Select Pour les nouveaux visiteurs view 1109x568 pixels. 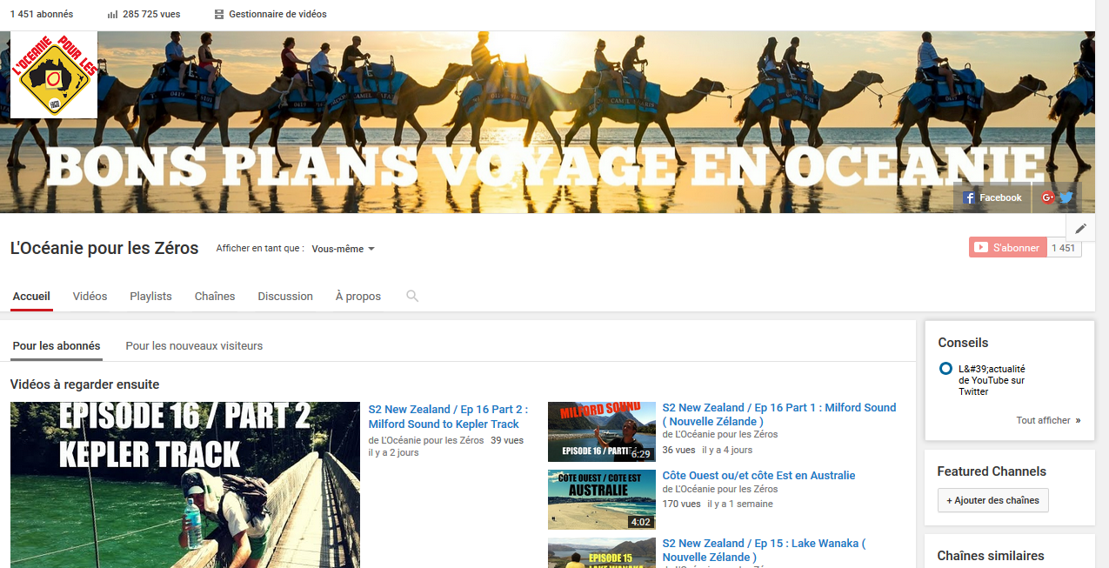click(194, 346)
